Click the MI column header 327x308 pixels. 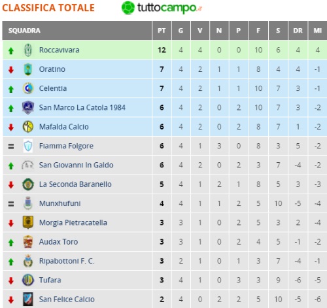pos(317,31)
